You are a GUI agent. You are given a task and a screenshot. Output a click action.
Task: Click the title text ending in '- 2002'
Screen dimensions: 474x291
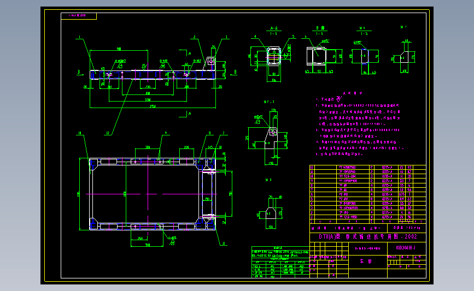(x=368, y=236)
